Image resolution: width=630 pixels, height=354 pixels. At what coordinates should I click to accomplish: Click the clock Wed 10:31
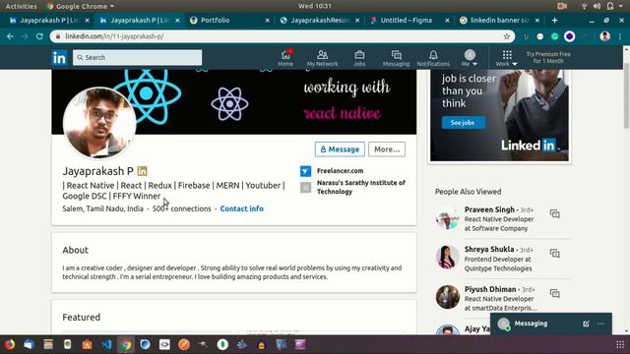[x=315, y=6]
